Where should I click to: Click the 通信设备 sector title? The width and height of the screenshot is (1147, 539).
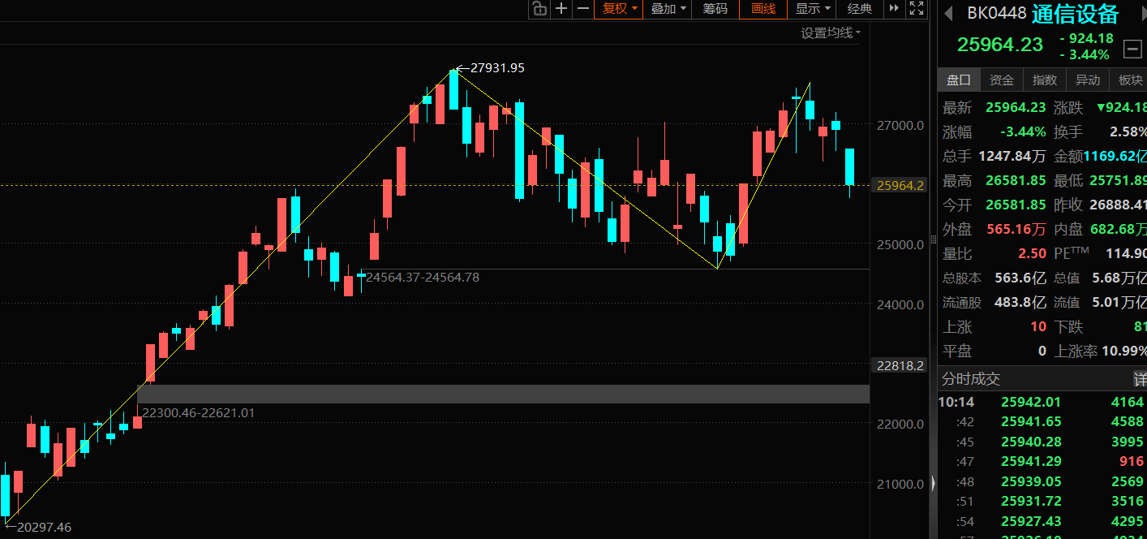(x=1076, y=14)
